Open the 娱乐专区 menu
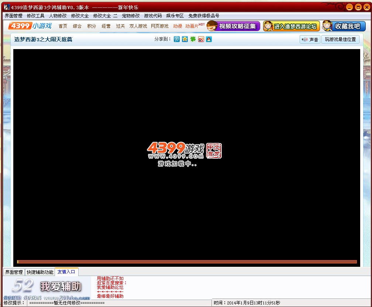This screenshot has width=372, height=307. tap(175, 15)
